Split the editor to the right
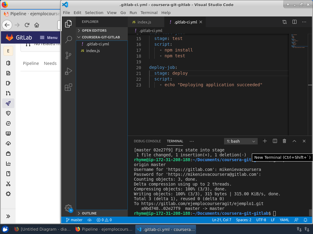The image size is (313, 234). (294, 22)
